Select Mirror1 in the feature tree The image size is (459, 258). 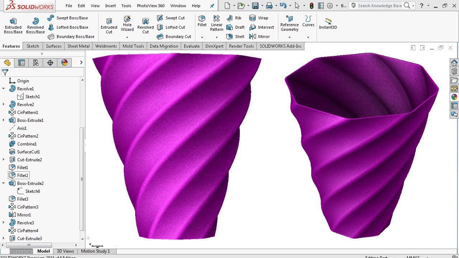pyautogui.click(x=20, y=215)
